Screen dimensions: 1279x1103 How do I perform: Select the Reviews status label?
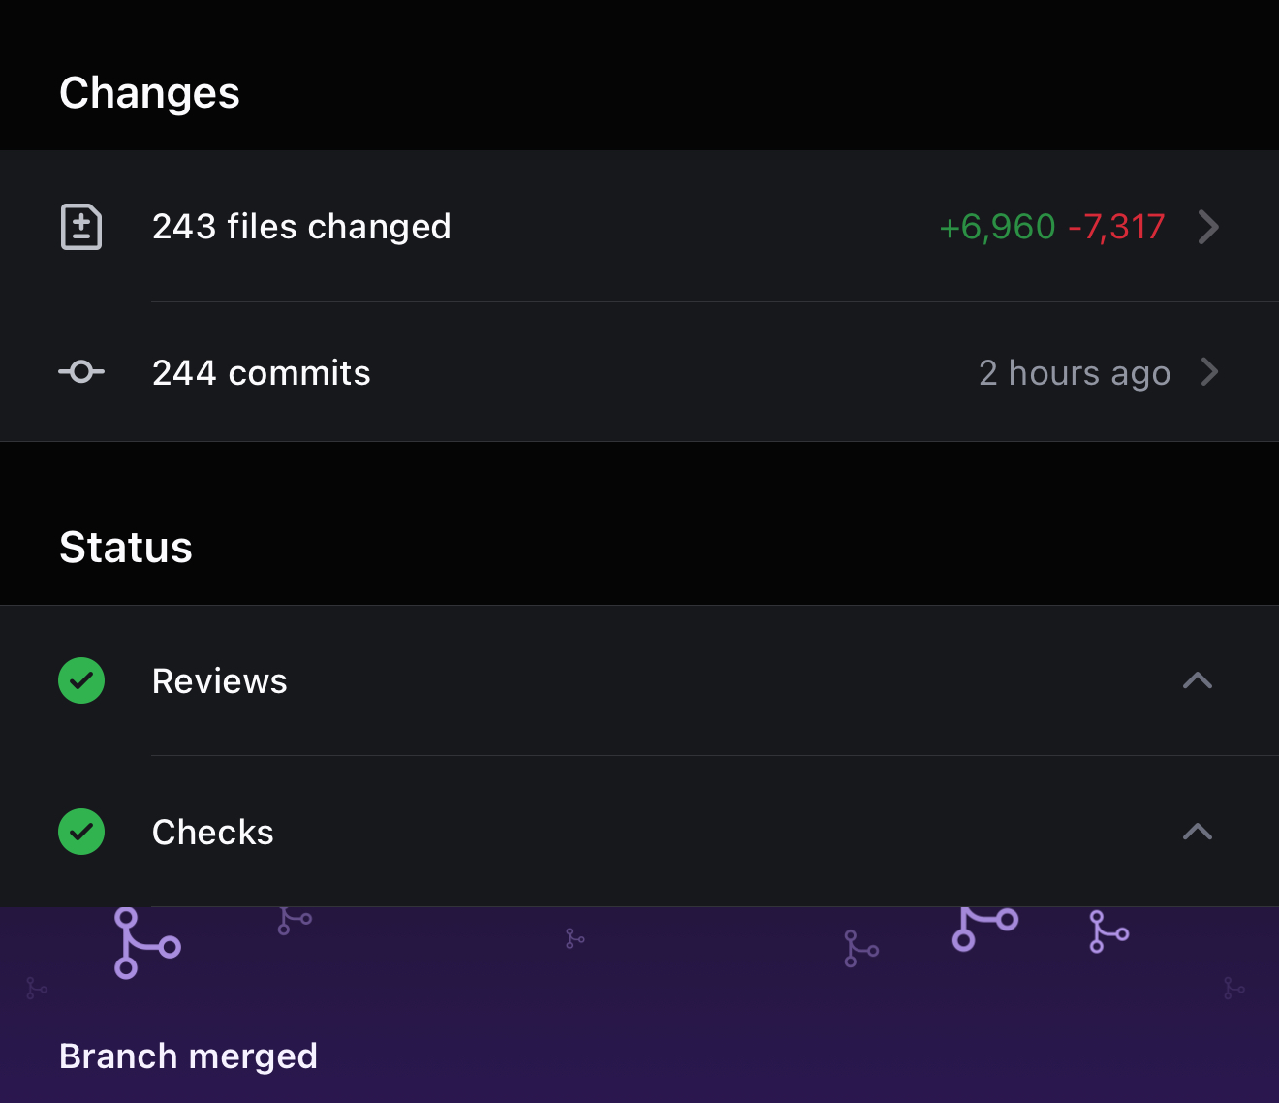click(x=220, y=681)
